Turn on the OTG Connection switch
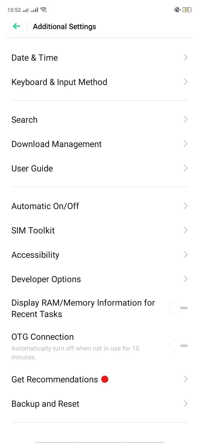199x443 pixels. [x=179, y=346]
